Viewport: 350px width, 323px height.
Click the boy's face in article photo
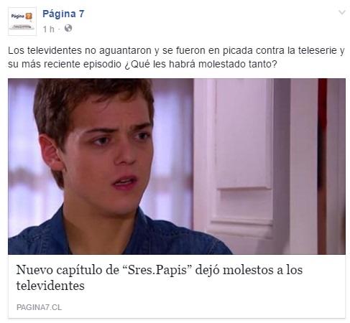tap(106, 156)
